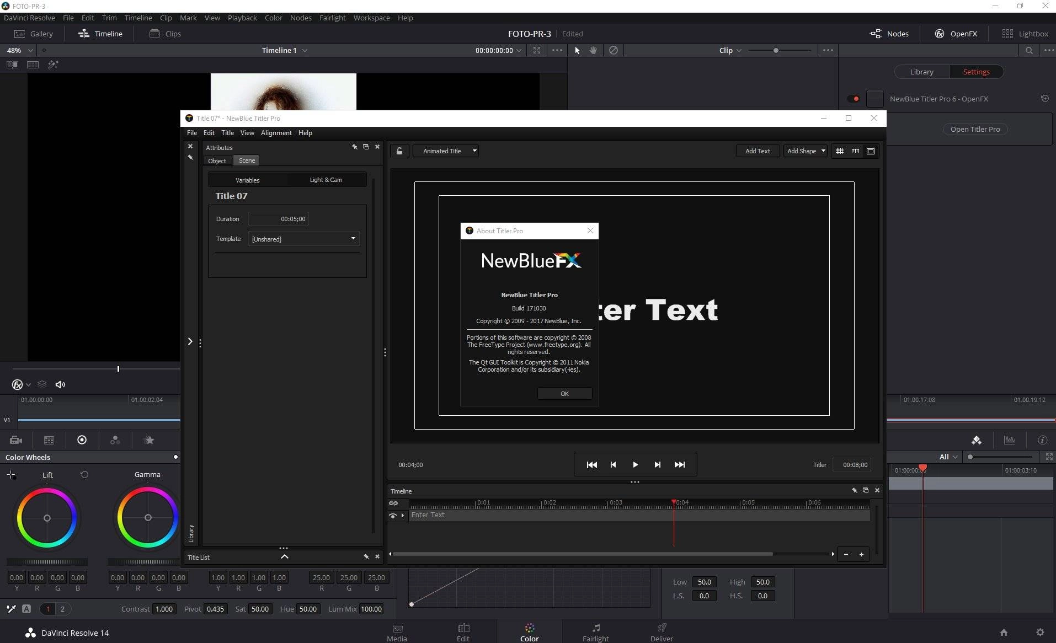The image size is (1056, 643).
Task: Open the Clip mode dropdown in Nodes
Action: pos(730,50)
